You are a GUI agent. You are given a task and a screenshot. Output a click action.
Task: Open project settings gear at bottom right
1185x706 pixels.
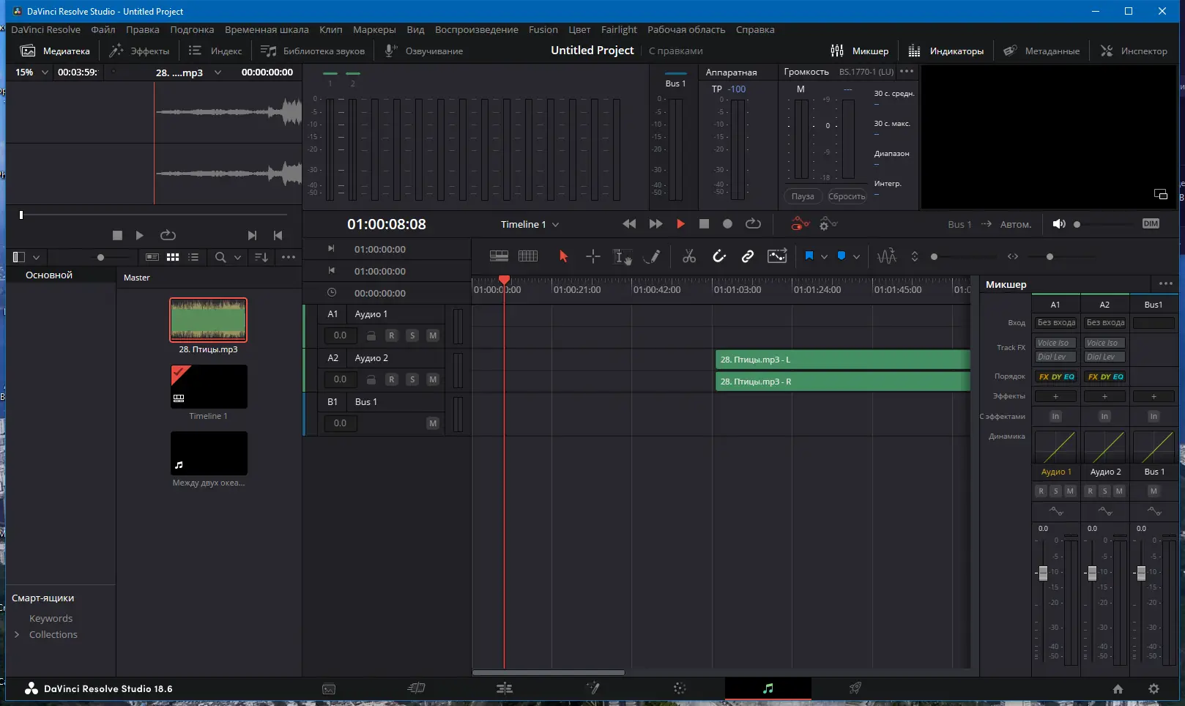(1154, 688)
